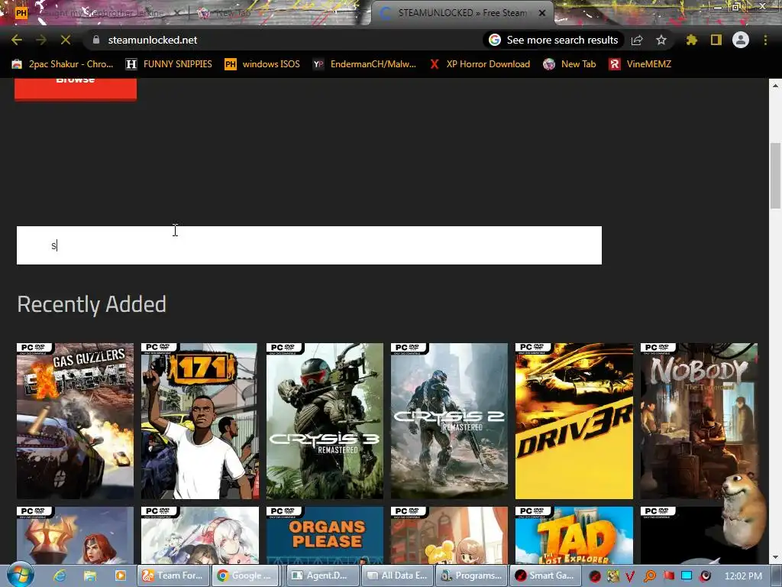Screen dimensions: 782x587
Task: Launch the media player taskbar icon
Action: 120,576
